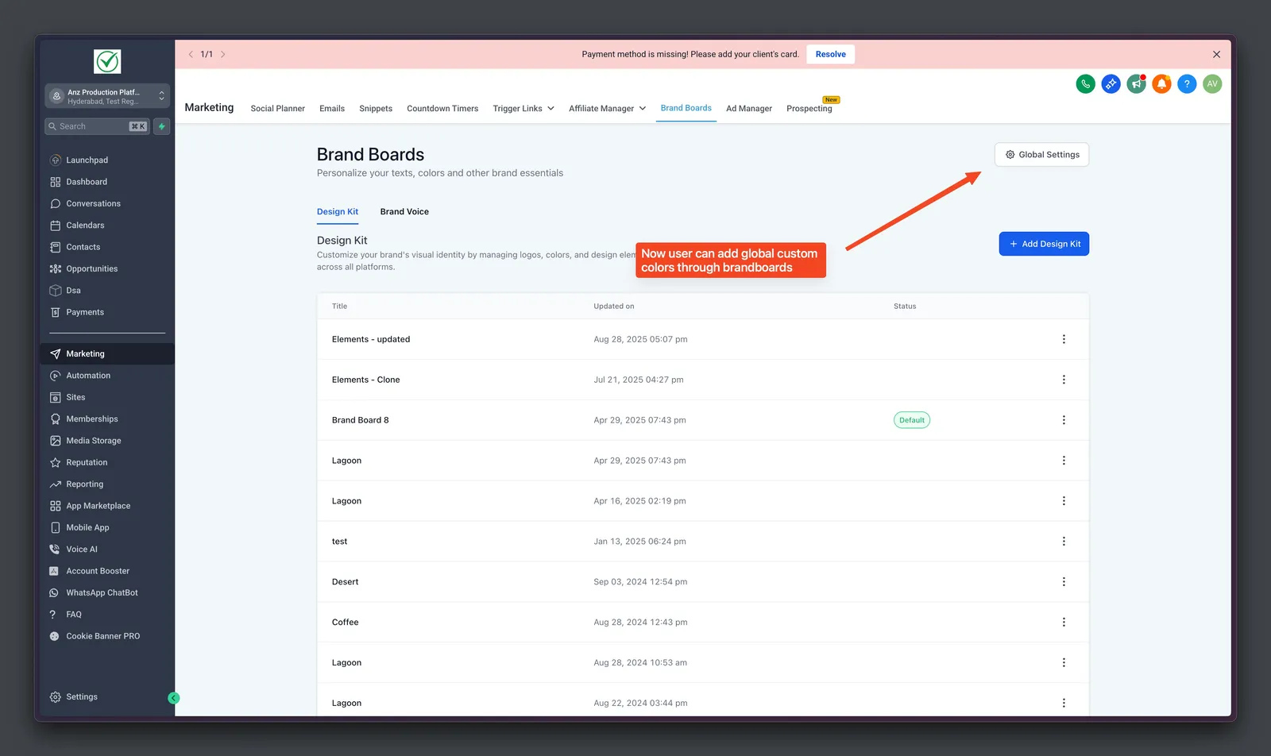The height and width of the screenshot is (756, 1271).
Task: Click the green lightning quick actions icon
Action: [162, 126]
